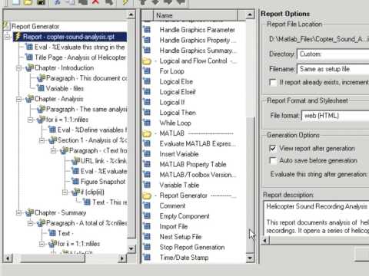This screenshot has width=369, height=276.
Task: Collapse the Chapter - Analysis node
Action: click(18, 99)
